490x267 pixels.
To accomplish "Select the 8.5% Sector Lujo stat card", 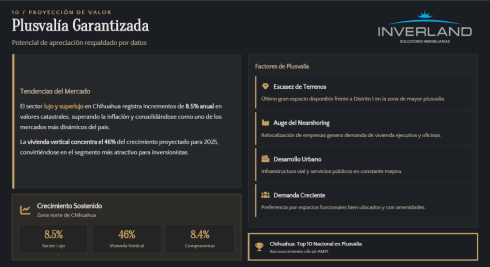I will click(53, 238).
